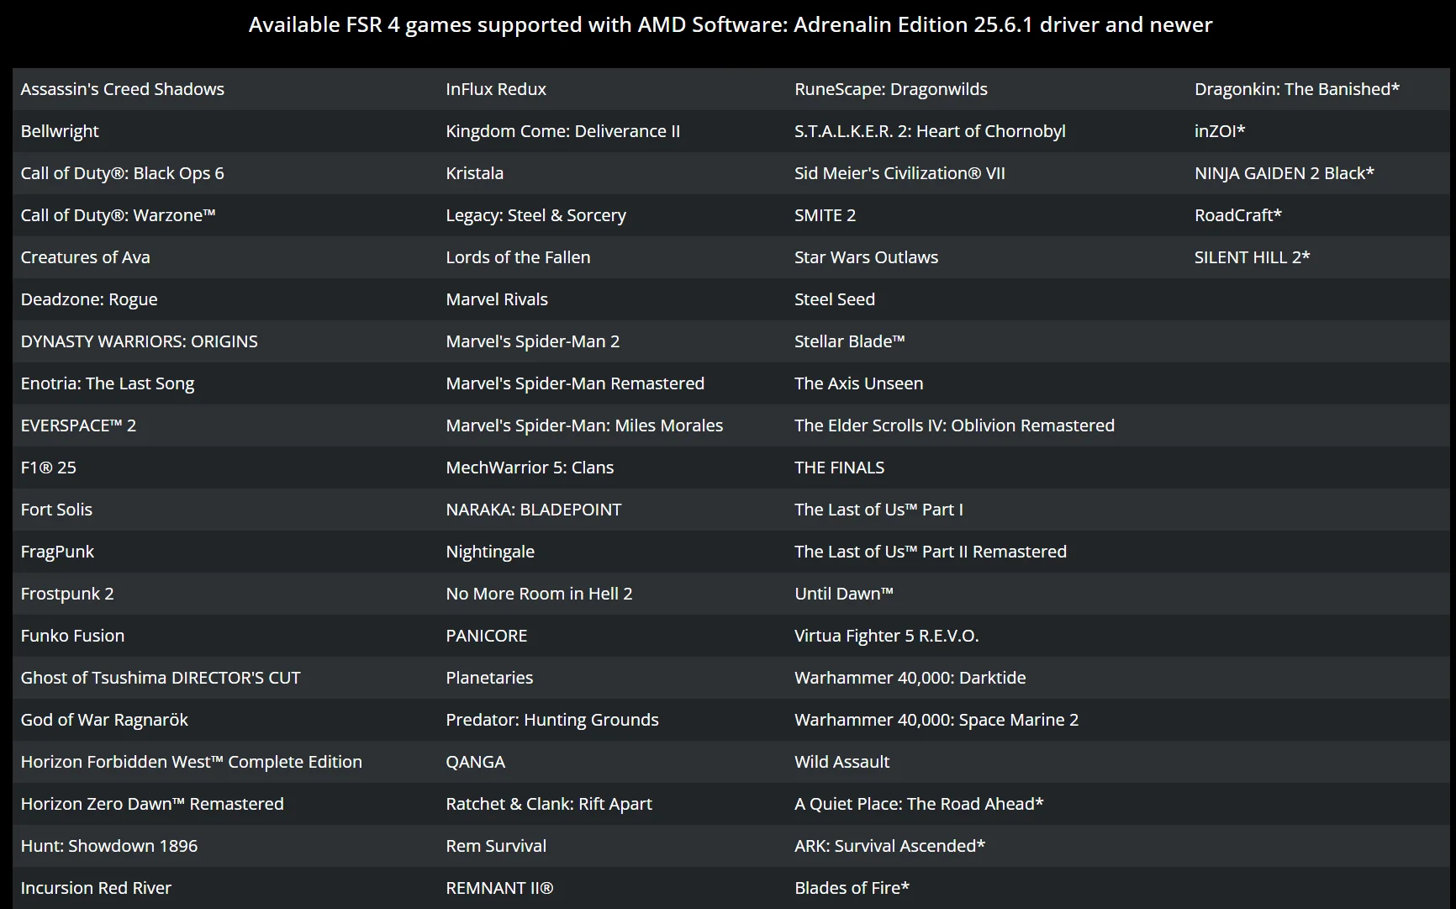Image resolution: width=1456 pixels, height=909 pixels.
Task: Click "RuneScape: Dragonwilds" entry
Action: [891, 89]
